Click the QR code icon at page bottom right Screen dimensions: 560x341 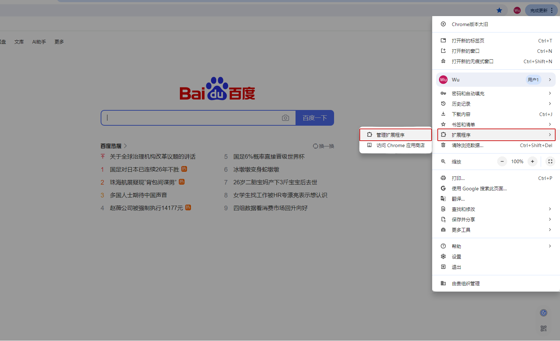coord(544,329)
